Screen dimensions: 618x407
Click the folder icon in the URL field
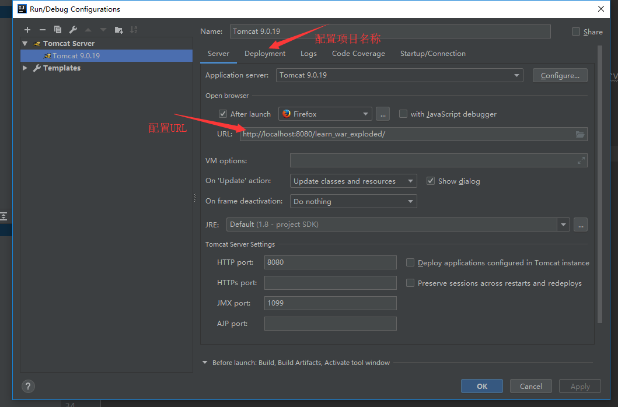(x=579, y=134)
